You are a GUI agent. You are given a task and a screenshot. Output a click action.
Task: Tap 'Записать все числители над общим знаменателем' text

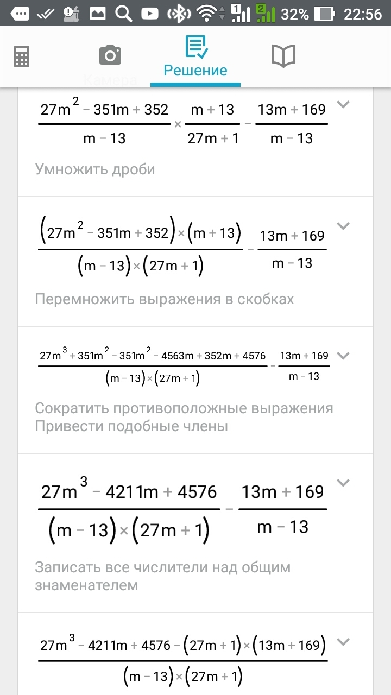tap(162, 576)
